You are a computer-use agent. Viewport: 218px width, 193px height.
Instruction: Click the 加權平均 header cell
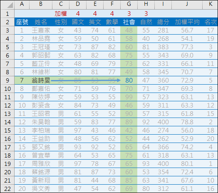[187, 22]
